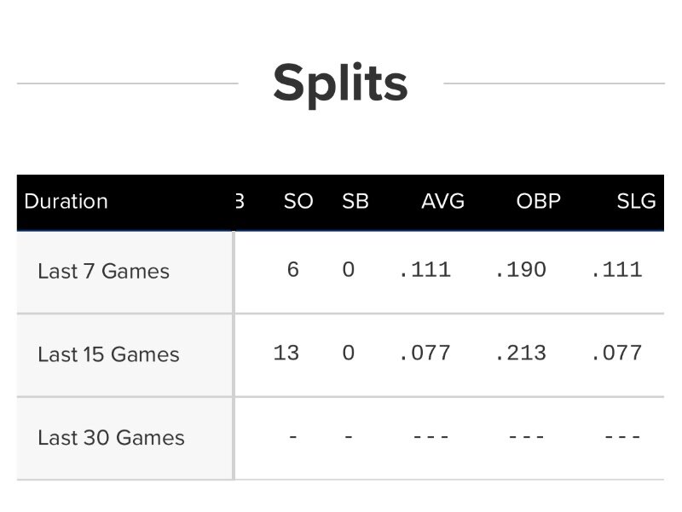Select the Duration column header
Viewport: 682px width, 512px height.
(66, 202)
